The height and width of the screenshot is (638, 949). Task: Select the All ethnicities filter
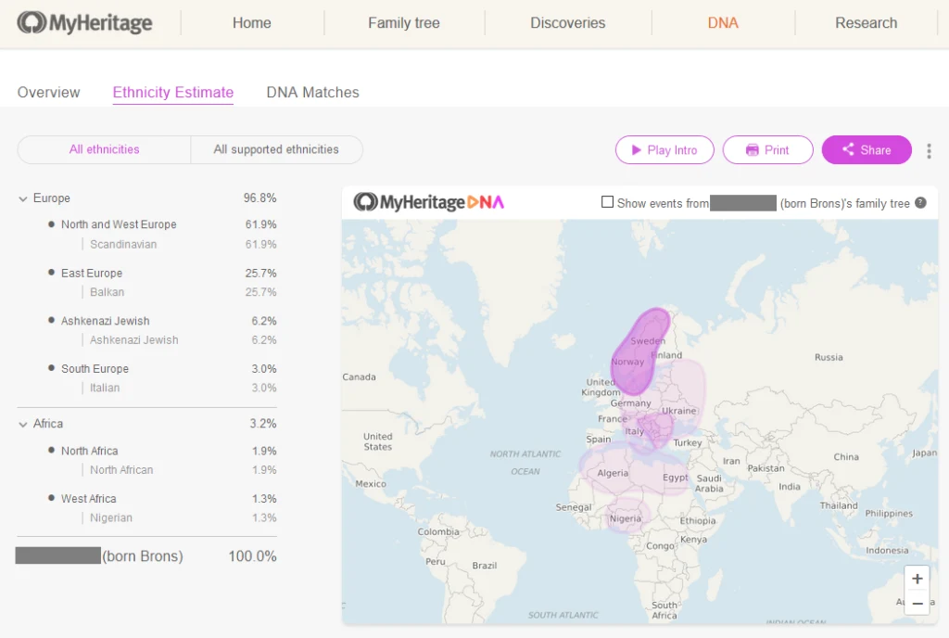pyautogui.click(x=104, y=149)
